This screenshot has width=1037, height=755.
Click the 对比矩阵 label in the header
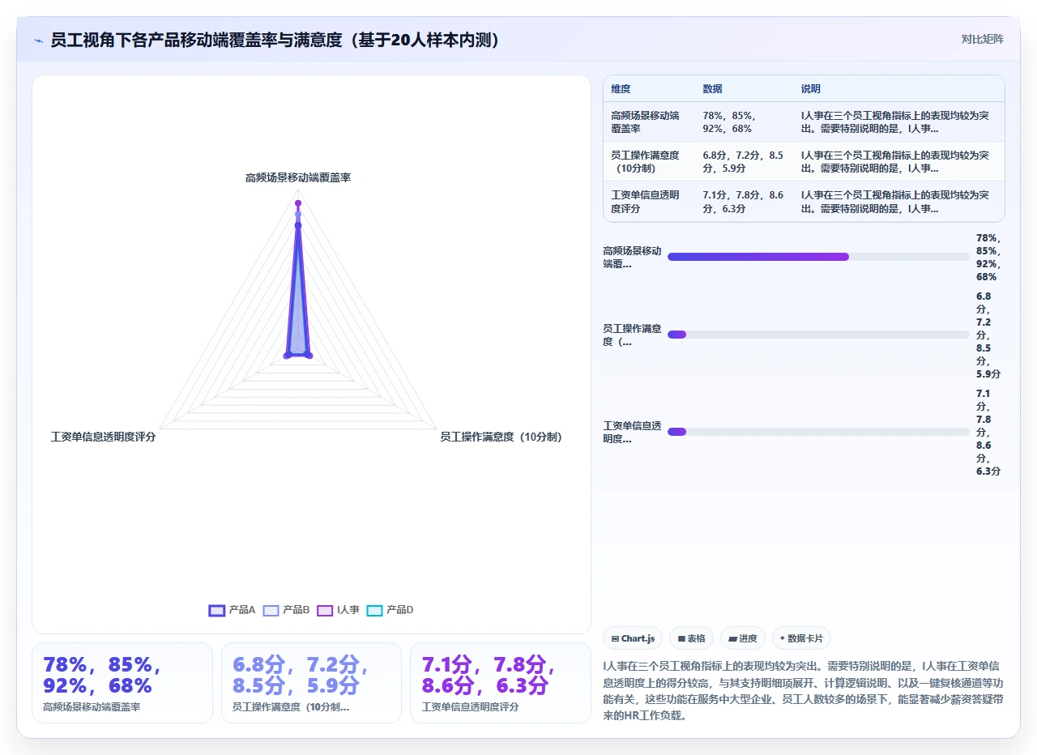pyautogui.click(x=982, y=39)
